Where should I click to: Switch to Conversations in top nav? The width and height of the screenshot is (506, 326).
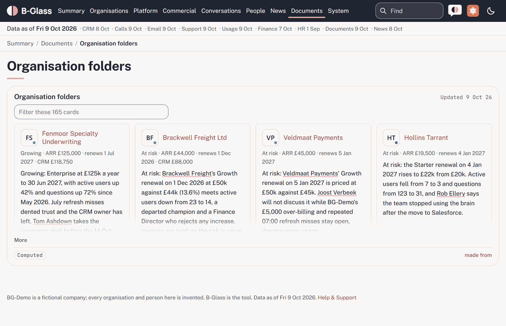tap(221, 11)
